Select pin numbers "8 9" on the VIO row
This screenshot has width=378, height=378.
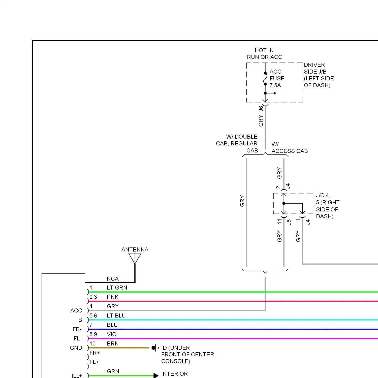tap(93, 334)
